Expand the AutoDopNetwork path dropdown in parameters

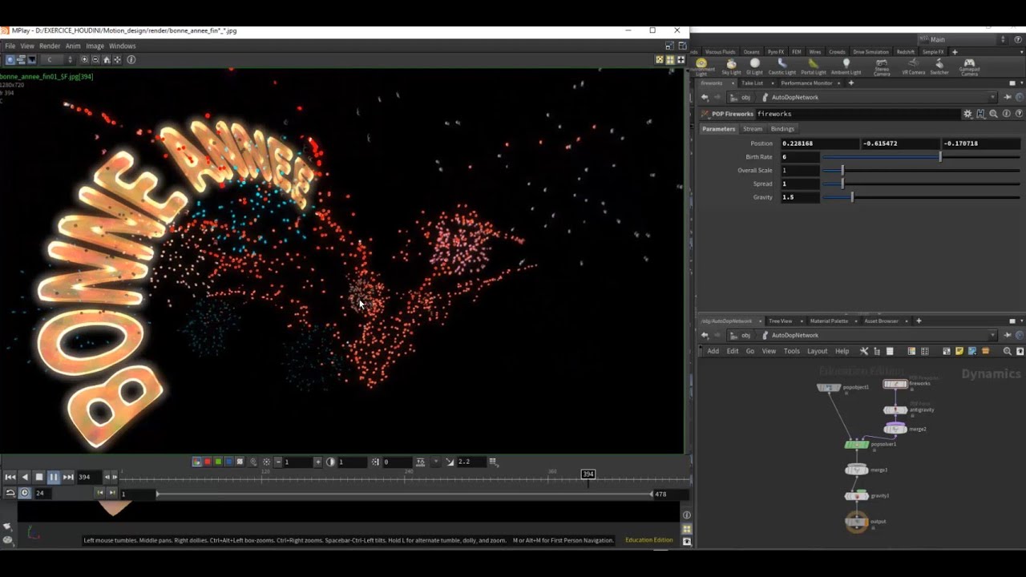point(992,98)
